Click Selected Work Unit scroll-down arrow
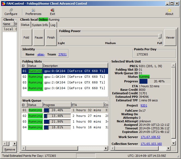 pos(174,143)
